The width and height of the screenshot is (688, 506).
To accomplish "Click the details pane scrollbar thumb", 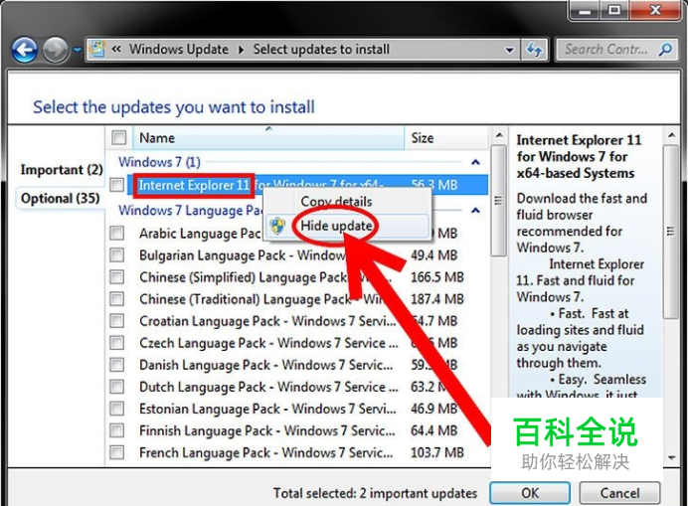I will (671, 232).
